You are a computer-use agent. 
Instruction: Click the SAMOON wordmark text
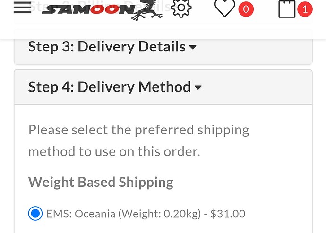[x=89, y=9]
